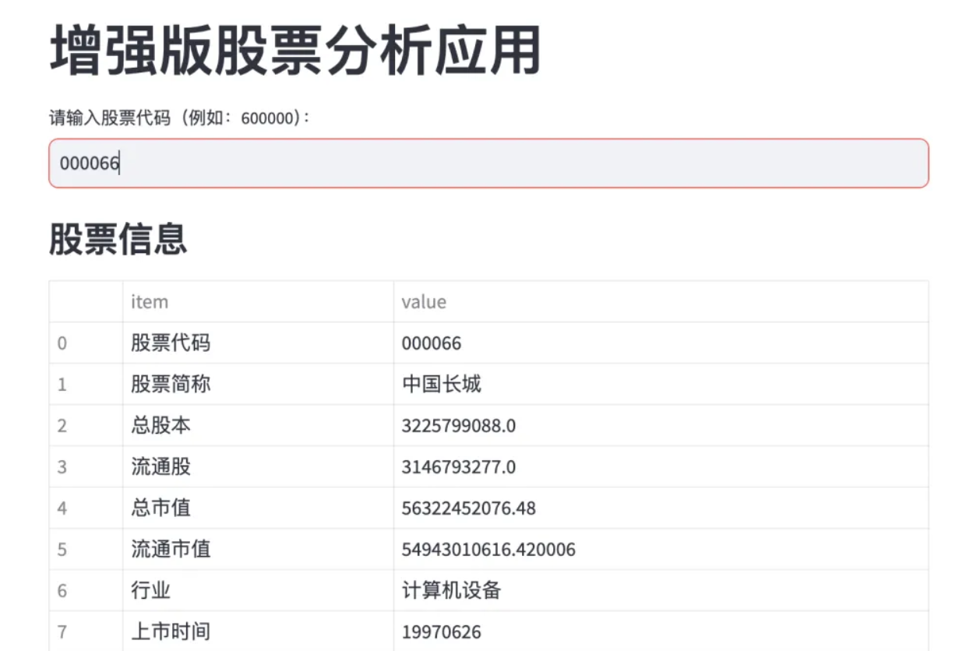
Task: Click row index 5 in table
Action: (86, 549)
